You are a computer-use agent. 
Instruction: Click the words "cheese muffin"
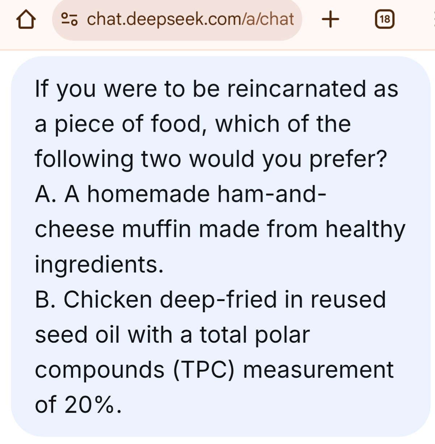point(113,229)
